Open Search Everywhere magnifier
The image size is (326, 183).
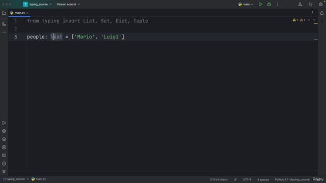(x=310, y=5)
